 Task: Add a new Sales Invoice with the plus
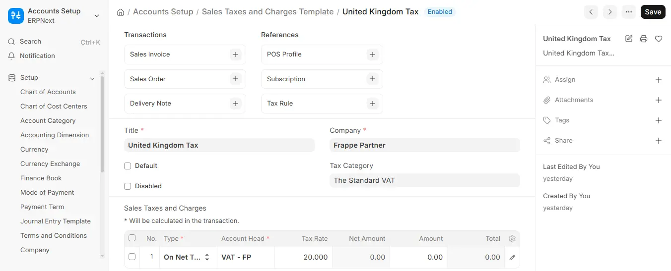(x=236, y=54)
